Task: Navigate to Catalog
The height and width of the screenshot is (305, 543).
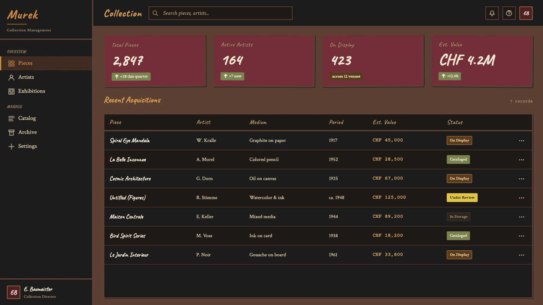Action: (x=46, y=118)
